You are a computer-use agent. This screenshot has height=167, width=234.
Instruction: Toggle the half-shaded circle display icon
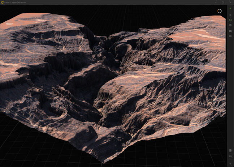click(230, 25)
